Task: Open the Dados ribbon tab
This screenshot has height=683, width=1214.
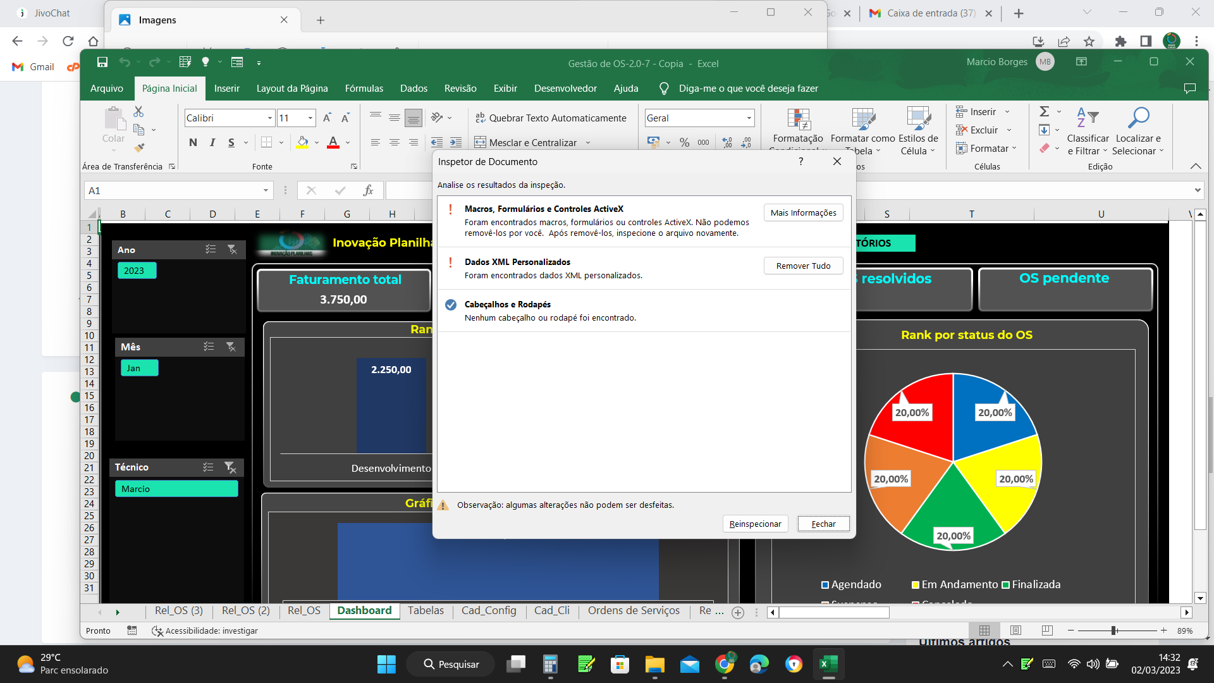Action: (x=414, y=89)
